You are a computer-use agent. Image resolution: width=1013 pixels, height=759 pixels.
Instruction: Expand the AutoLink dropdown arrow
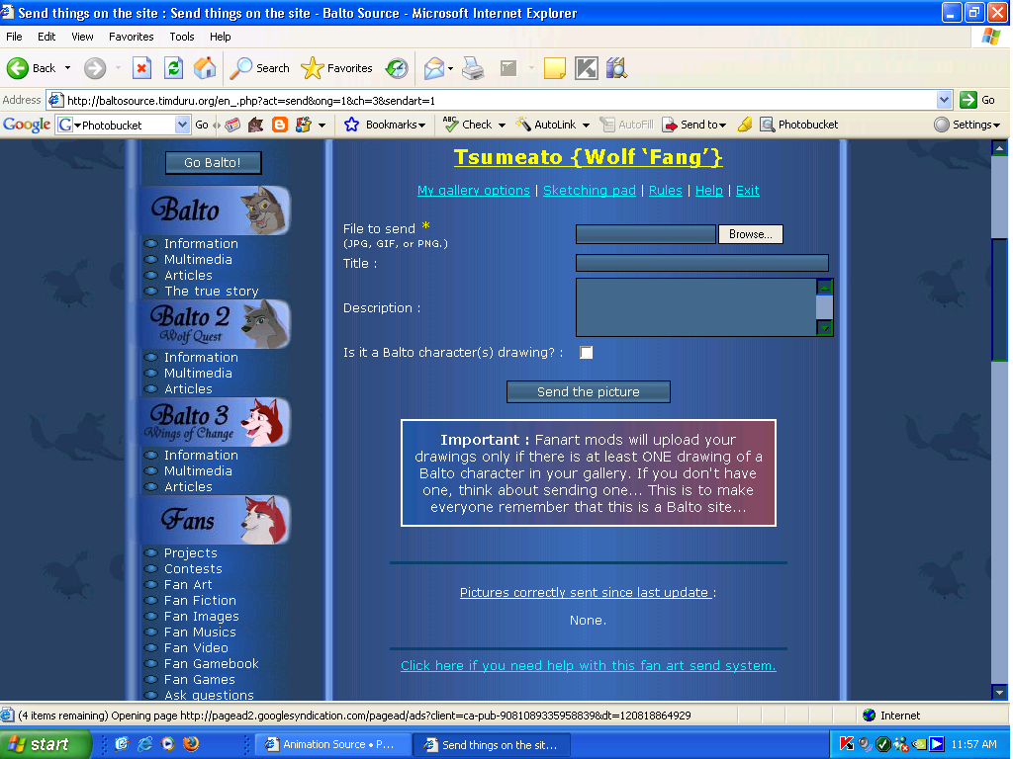(x=586, y=126)
